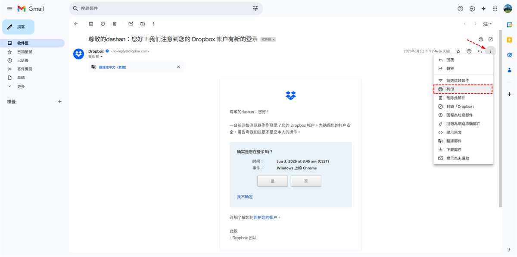Open Google Calendar side panel icon
The height and width of the screenshot is (257, 517).
(509, 25)
